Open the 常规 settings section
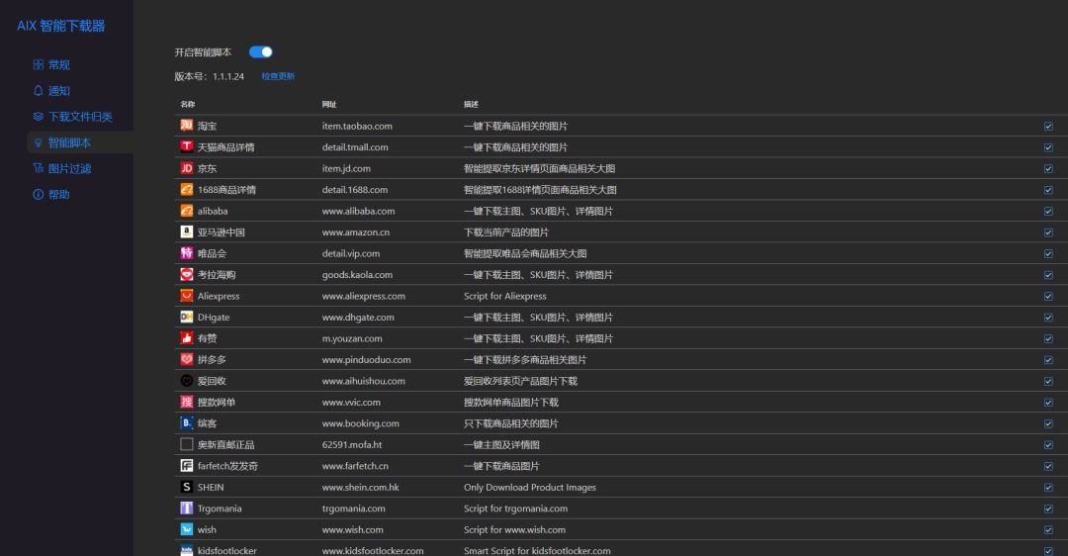 tap(58, 64)
